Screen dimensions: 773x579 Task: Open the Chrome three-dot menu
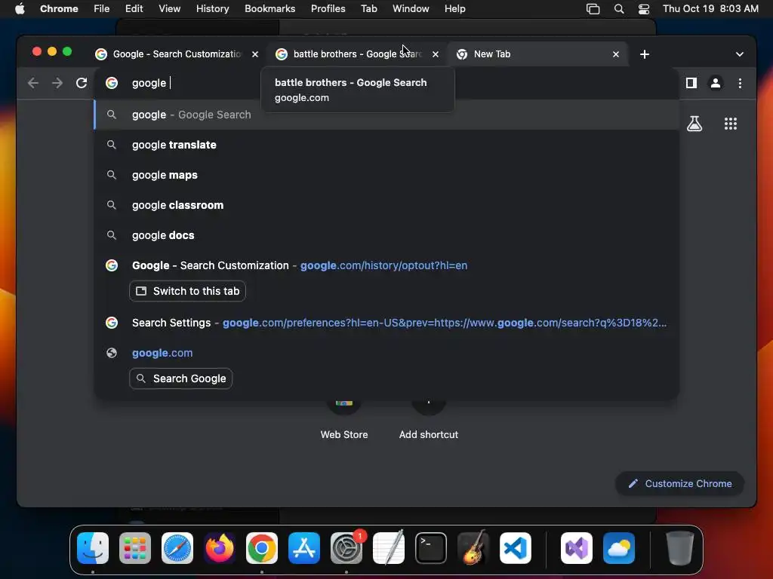click(740, 83)
